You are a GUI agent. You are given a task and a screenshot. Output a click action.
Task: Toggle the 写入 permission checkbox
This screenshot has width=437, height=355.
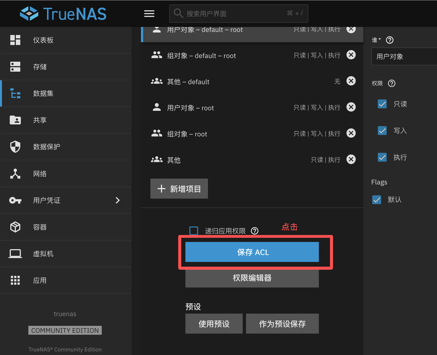[x=382, y=131]
